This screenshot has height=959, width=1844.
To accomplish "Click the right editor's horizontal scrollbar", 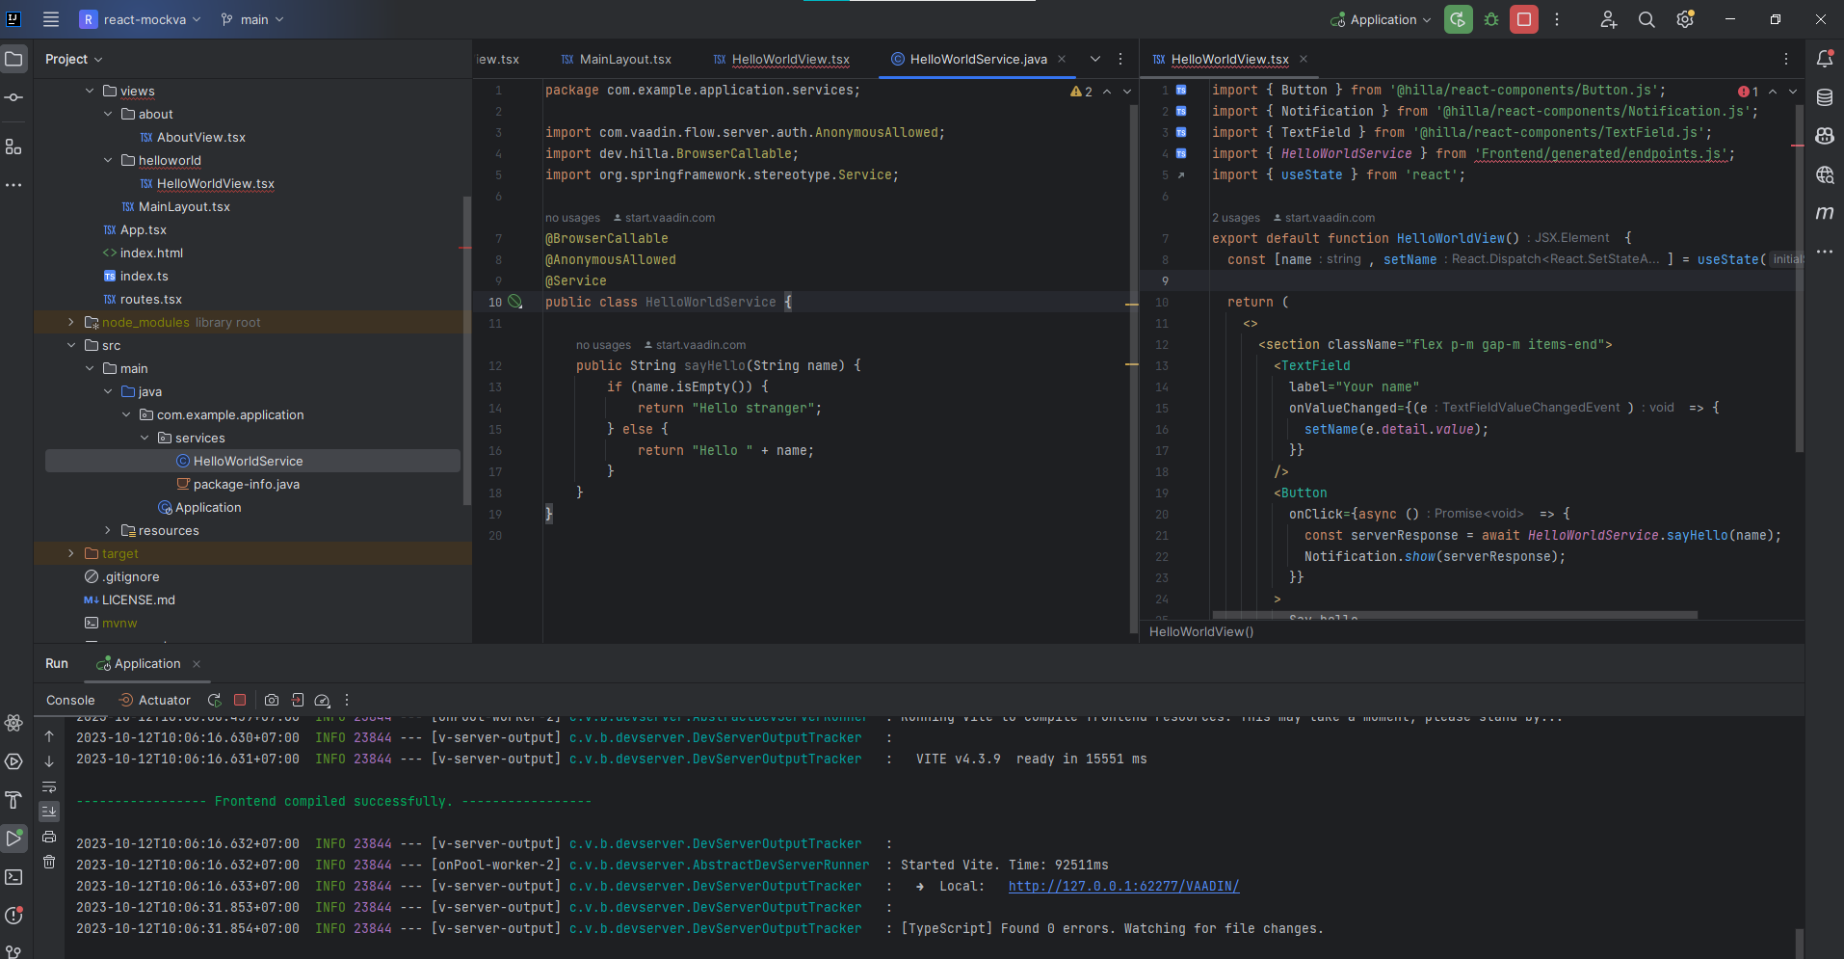I will point(1455,615).
